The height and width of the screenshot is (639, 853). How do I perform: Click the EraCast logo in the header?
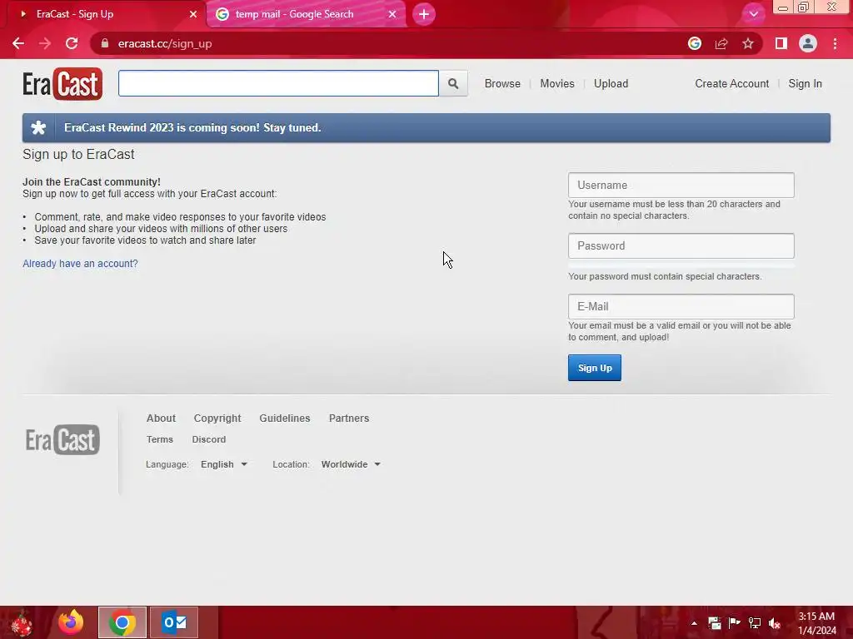[62, 84]
